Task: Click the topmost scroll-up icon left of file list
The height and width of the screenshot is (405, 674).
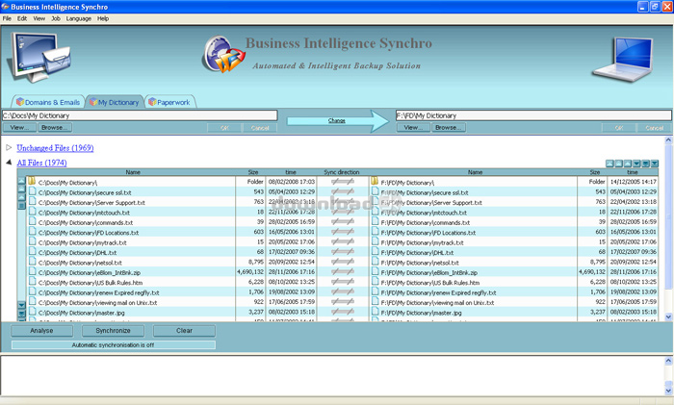Action: (22, 181)
